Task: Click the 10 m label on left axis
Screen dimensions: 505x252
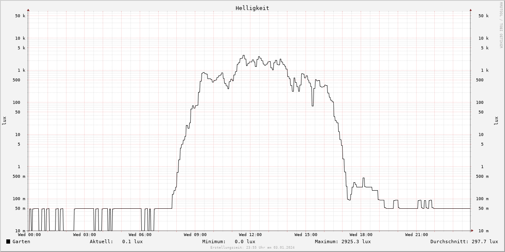Action: 20,231
